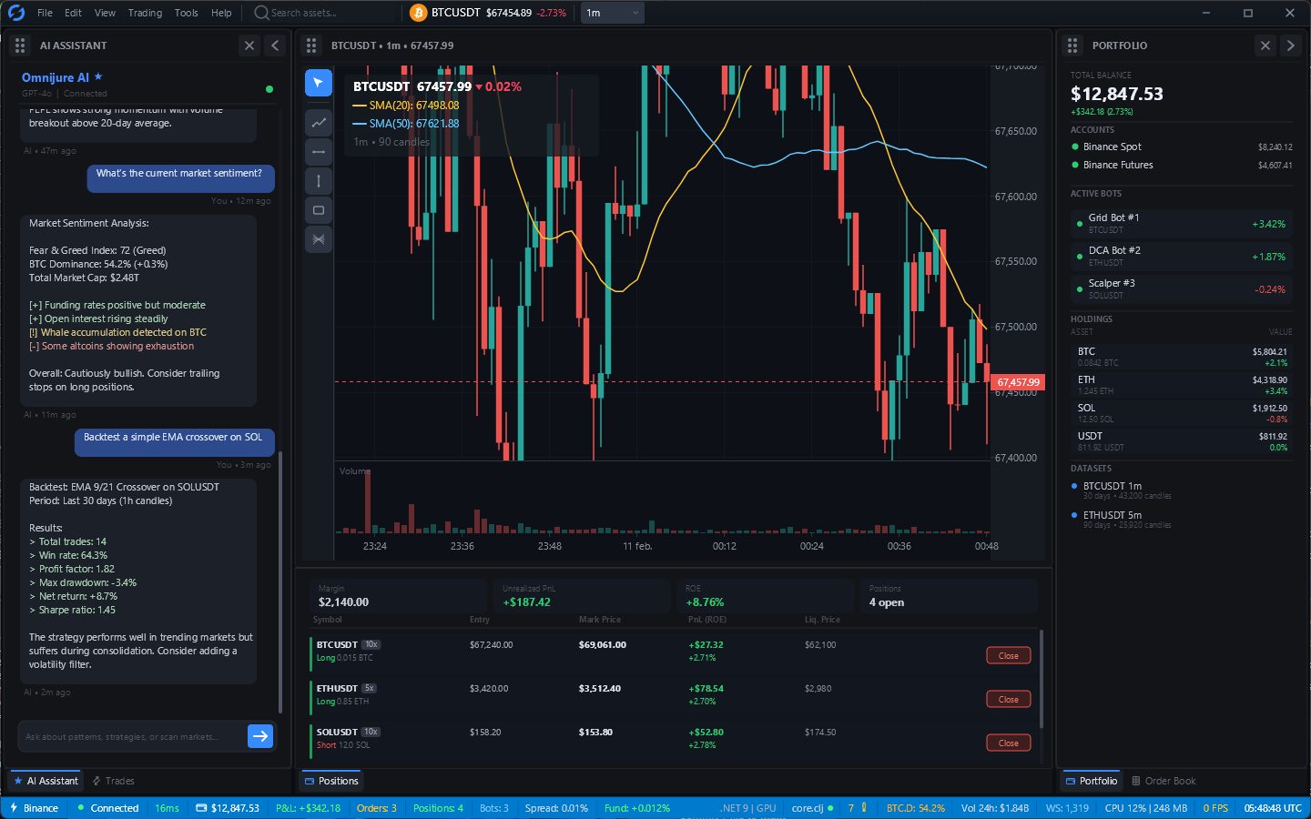The width and height of the screenshot is (1311, 819).
Task: Open Scalper #3 bot details
Action: click(1182, 288)
